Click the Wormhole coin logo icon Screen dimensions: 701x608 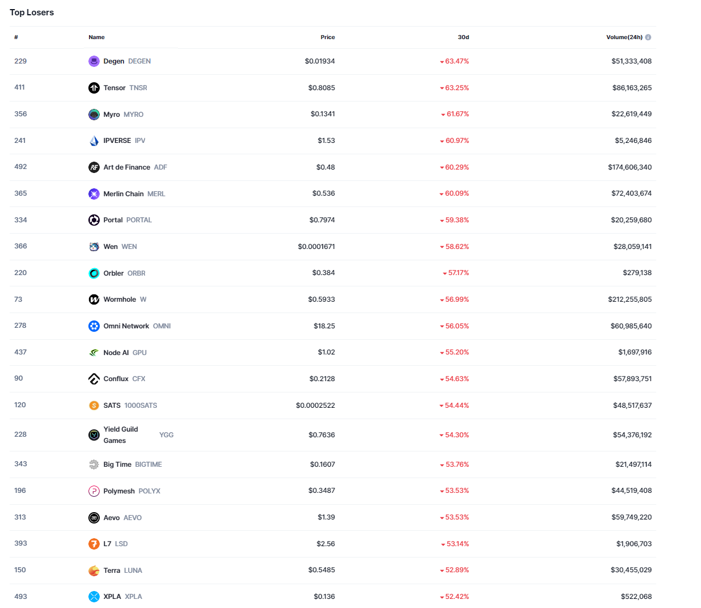click(x=94, y=299)
